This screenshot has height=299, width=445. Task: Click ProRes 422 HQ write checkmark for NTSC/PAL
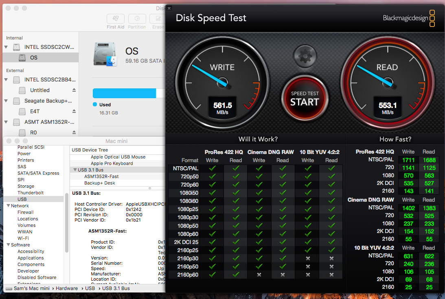tap(212, 168)
